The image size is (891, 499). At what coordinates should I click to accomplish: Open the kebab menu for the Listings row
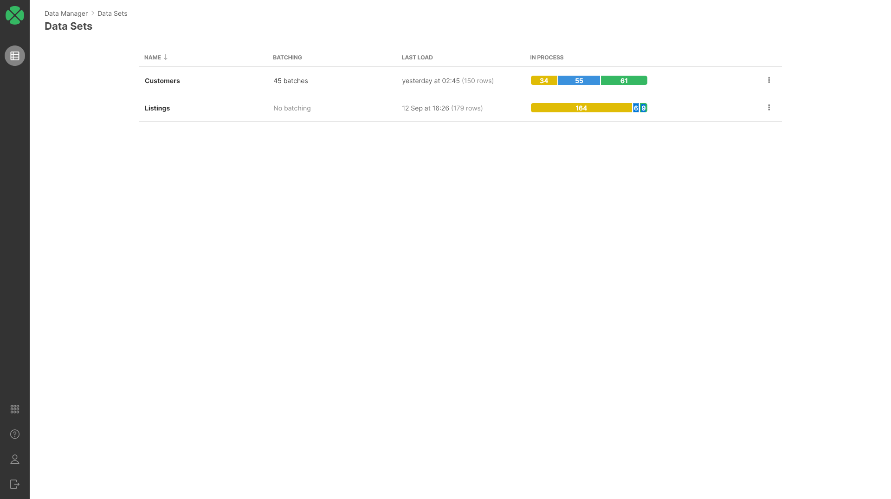click(x=769, y=107)
